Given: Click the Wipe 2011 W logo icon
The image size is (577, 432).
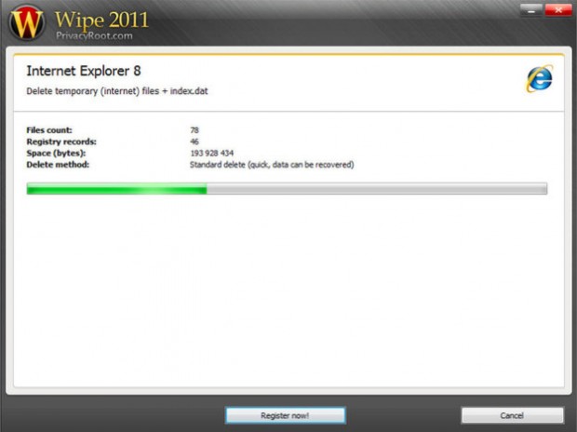Looking at the screenshot, I should 26,22.
